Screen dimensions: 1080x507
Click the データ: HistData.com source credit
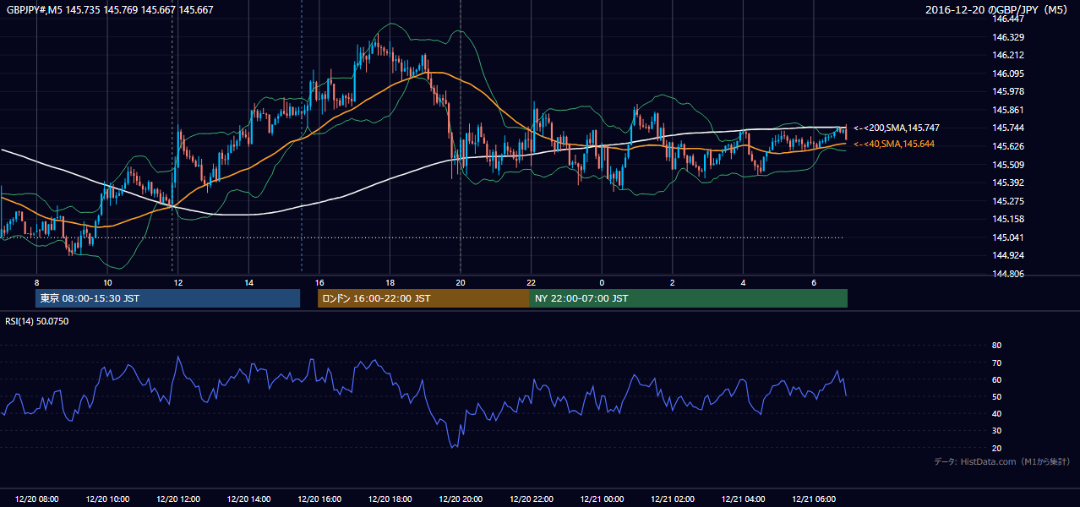(x=1002, y=461)
